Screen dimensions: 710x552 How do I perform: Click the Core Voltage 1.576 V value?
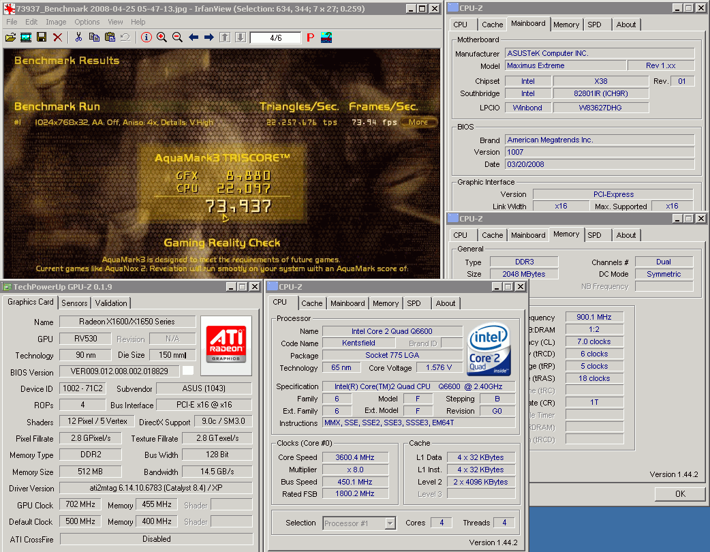pos(438,368)
